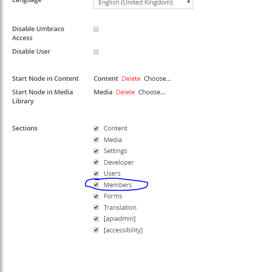Click the Members section label
This screenshot has width=257, height=272.
118,185
